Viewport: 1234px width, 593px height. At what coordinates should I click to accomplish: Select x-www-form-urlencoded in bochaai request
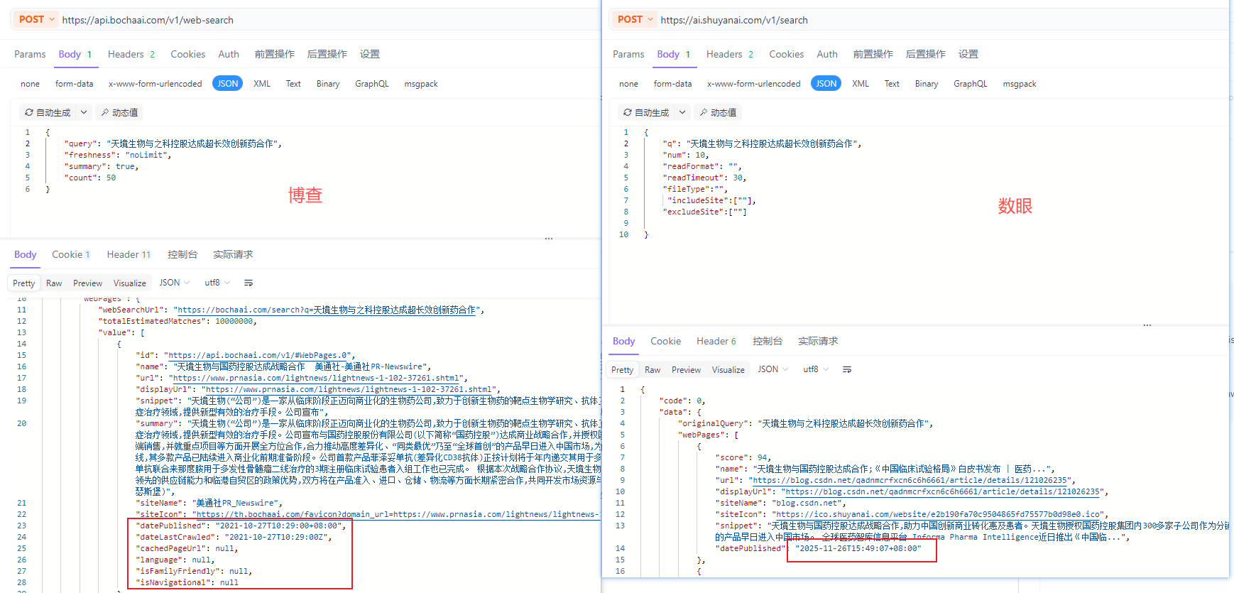(x=155, y=84)
